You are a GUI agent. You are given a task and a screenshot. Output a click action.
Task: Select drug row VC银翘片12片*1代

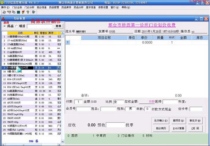pyautogui.click(x=32, y=126)
